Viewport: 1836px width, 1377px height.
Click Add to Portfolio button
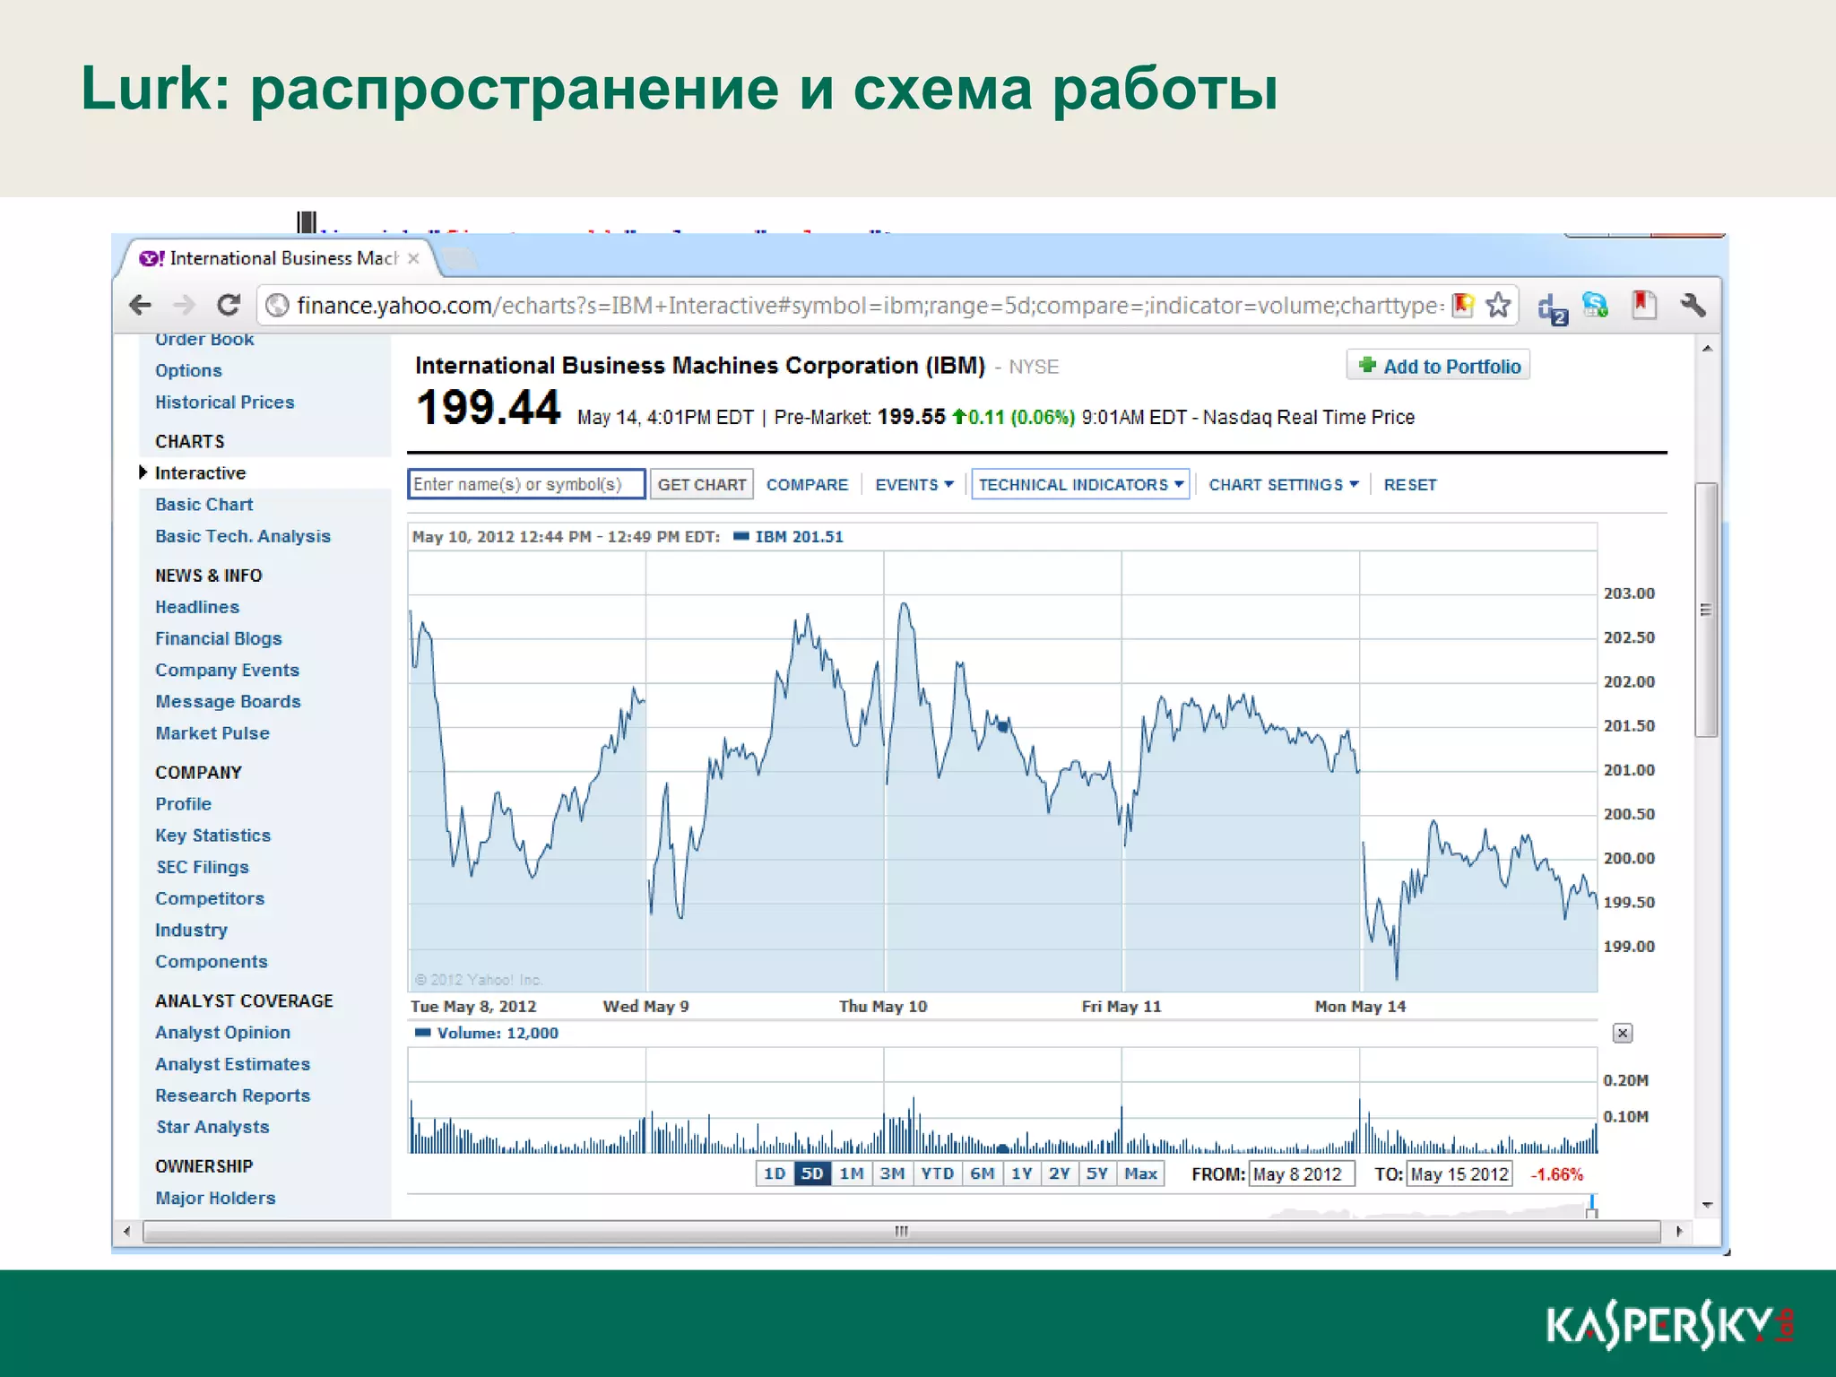click(x=1438, y=366)
